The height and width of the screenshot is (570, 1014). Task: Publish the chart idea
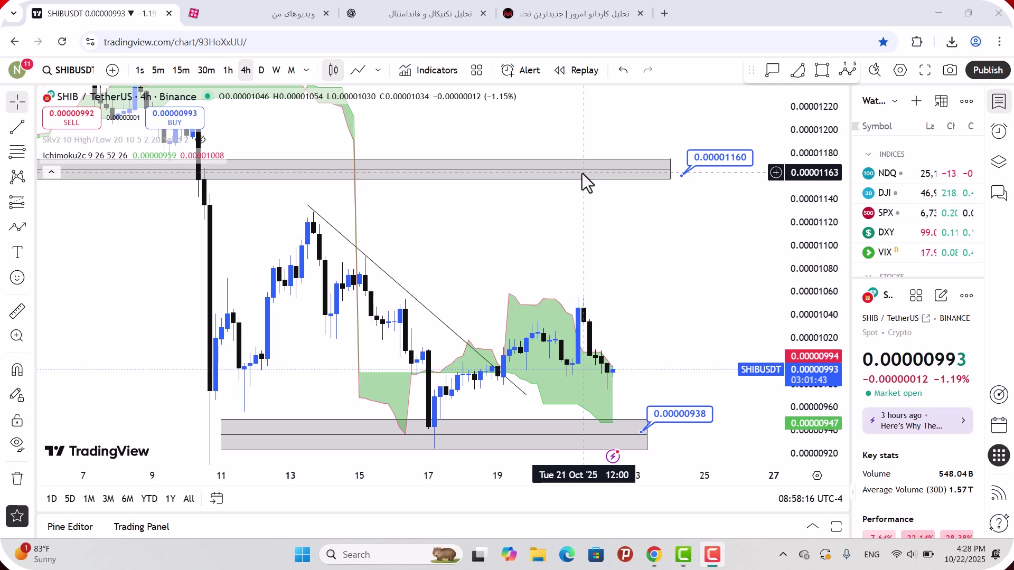click(988, 70)
